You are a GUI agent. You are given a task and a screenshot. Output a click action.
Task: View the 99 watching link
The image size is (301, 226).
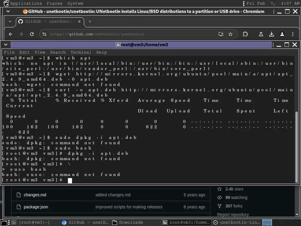(x=236, y=197)
